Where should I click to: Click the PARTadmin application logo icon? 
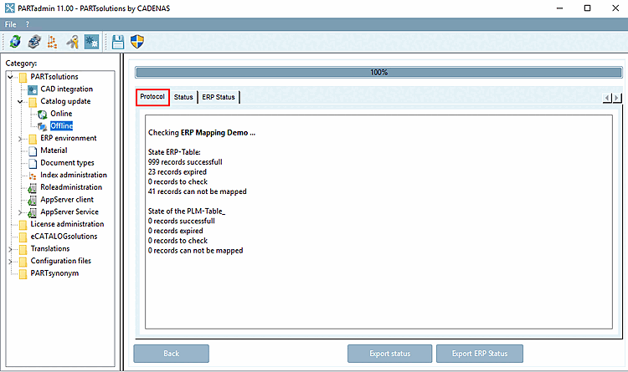pos(9,8)
